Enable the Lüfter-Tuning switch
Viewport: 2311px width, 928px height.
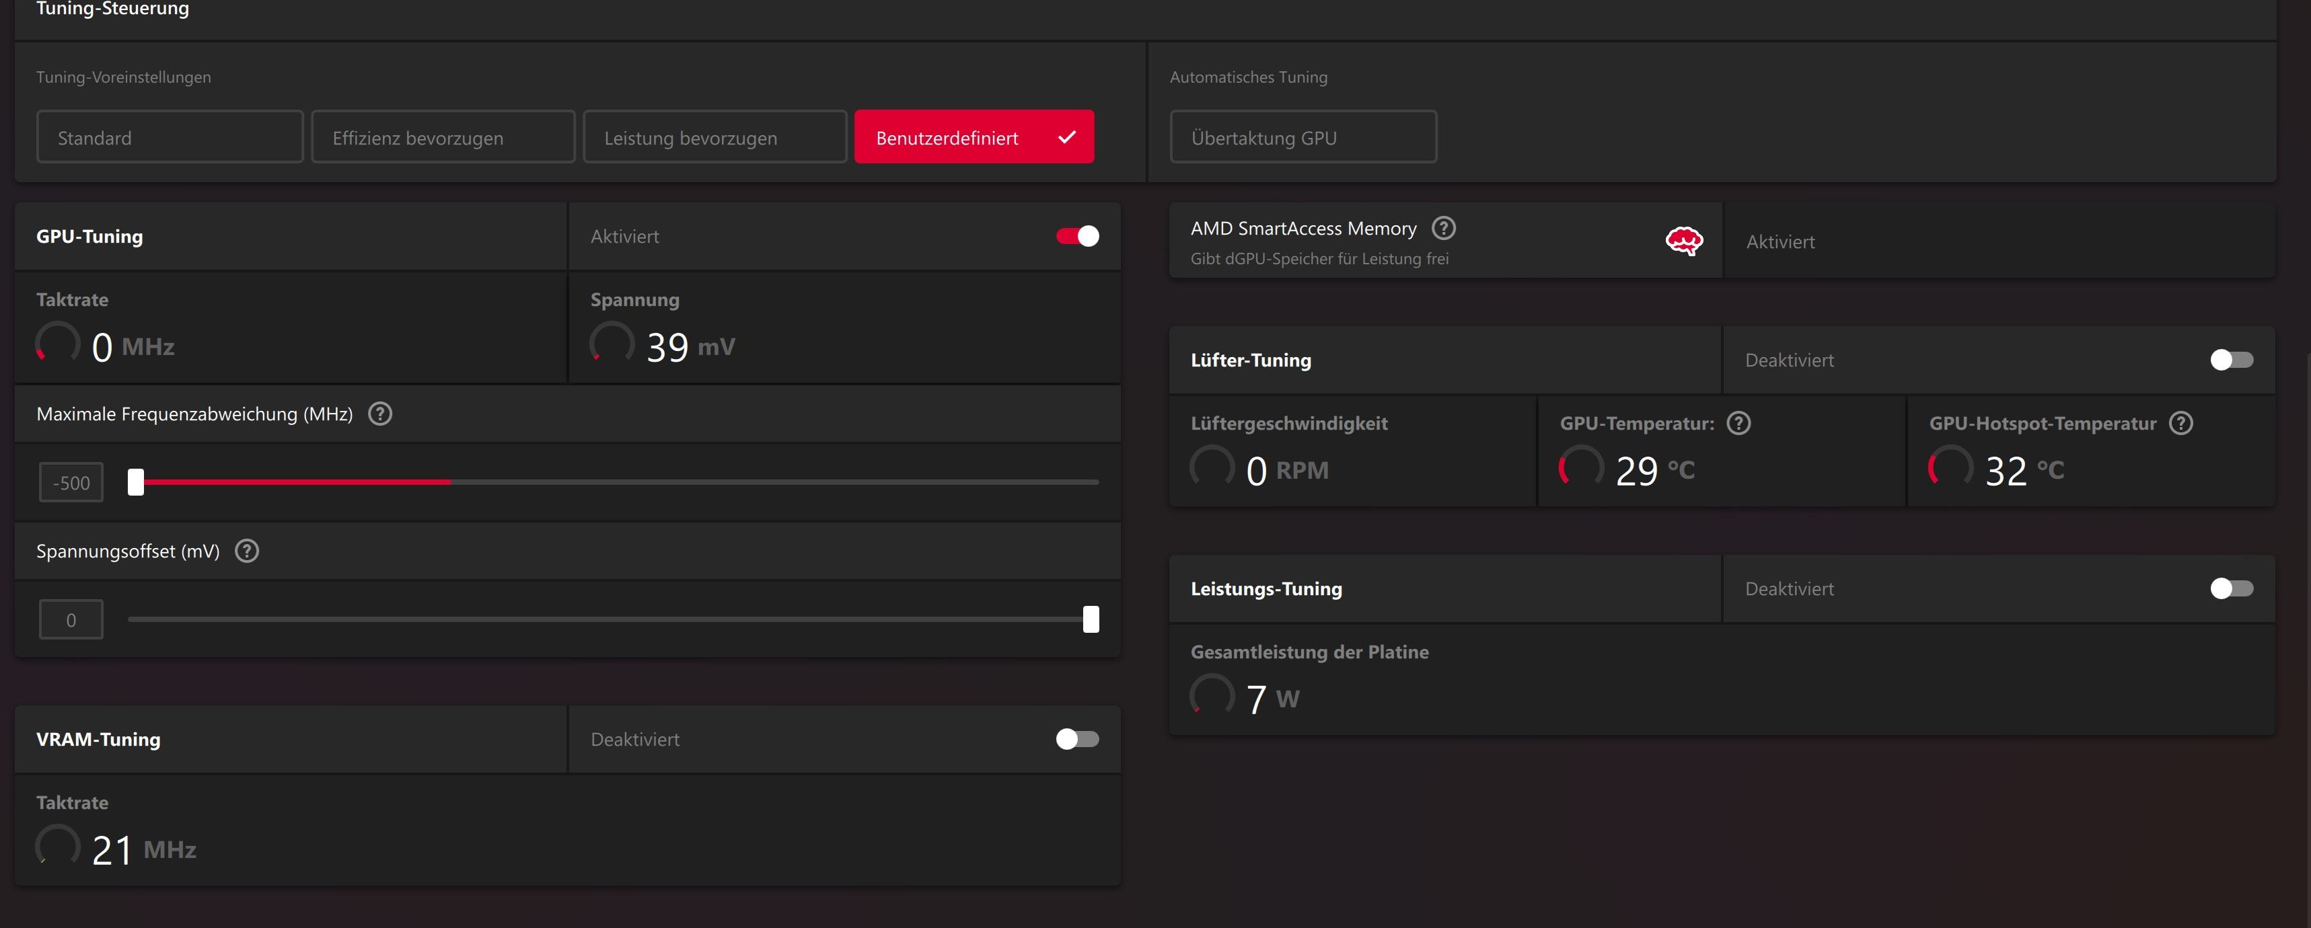(2231, 360)
